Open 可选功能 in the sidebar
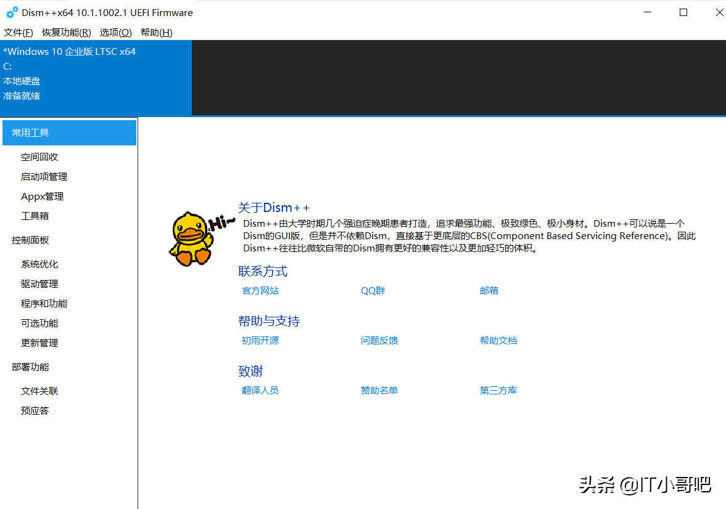The height and width of the screenshot is (509, 726). click(x=39, y=323)
